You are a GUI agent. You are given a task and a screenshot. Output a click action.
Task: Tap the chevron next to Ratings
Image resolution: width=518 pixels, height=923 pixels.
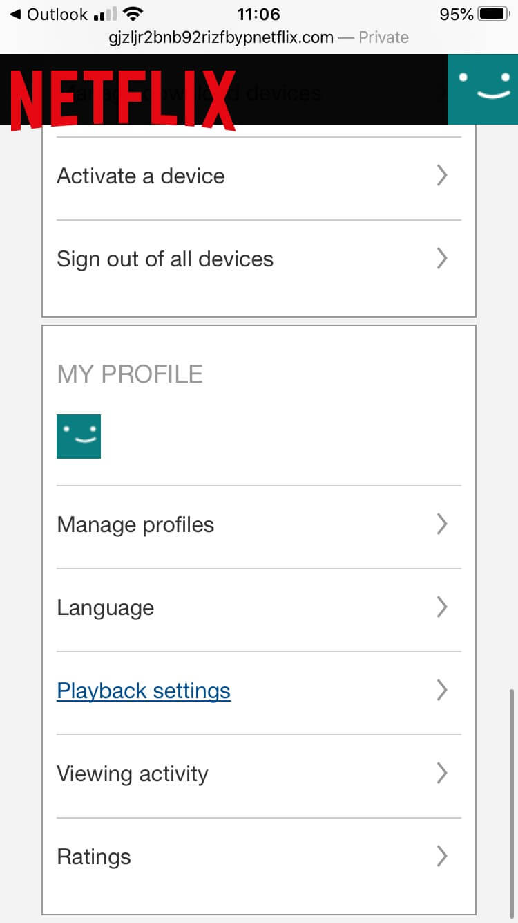tap(443, 857)
